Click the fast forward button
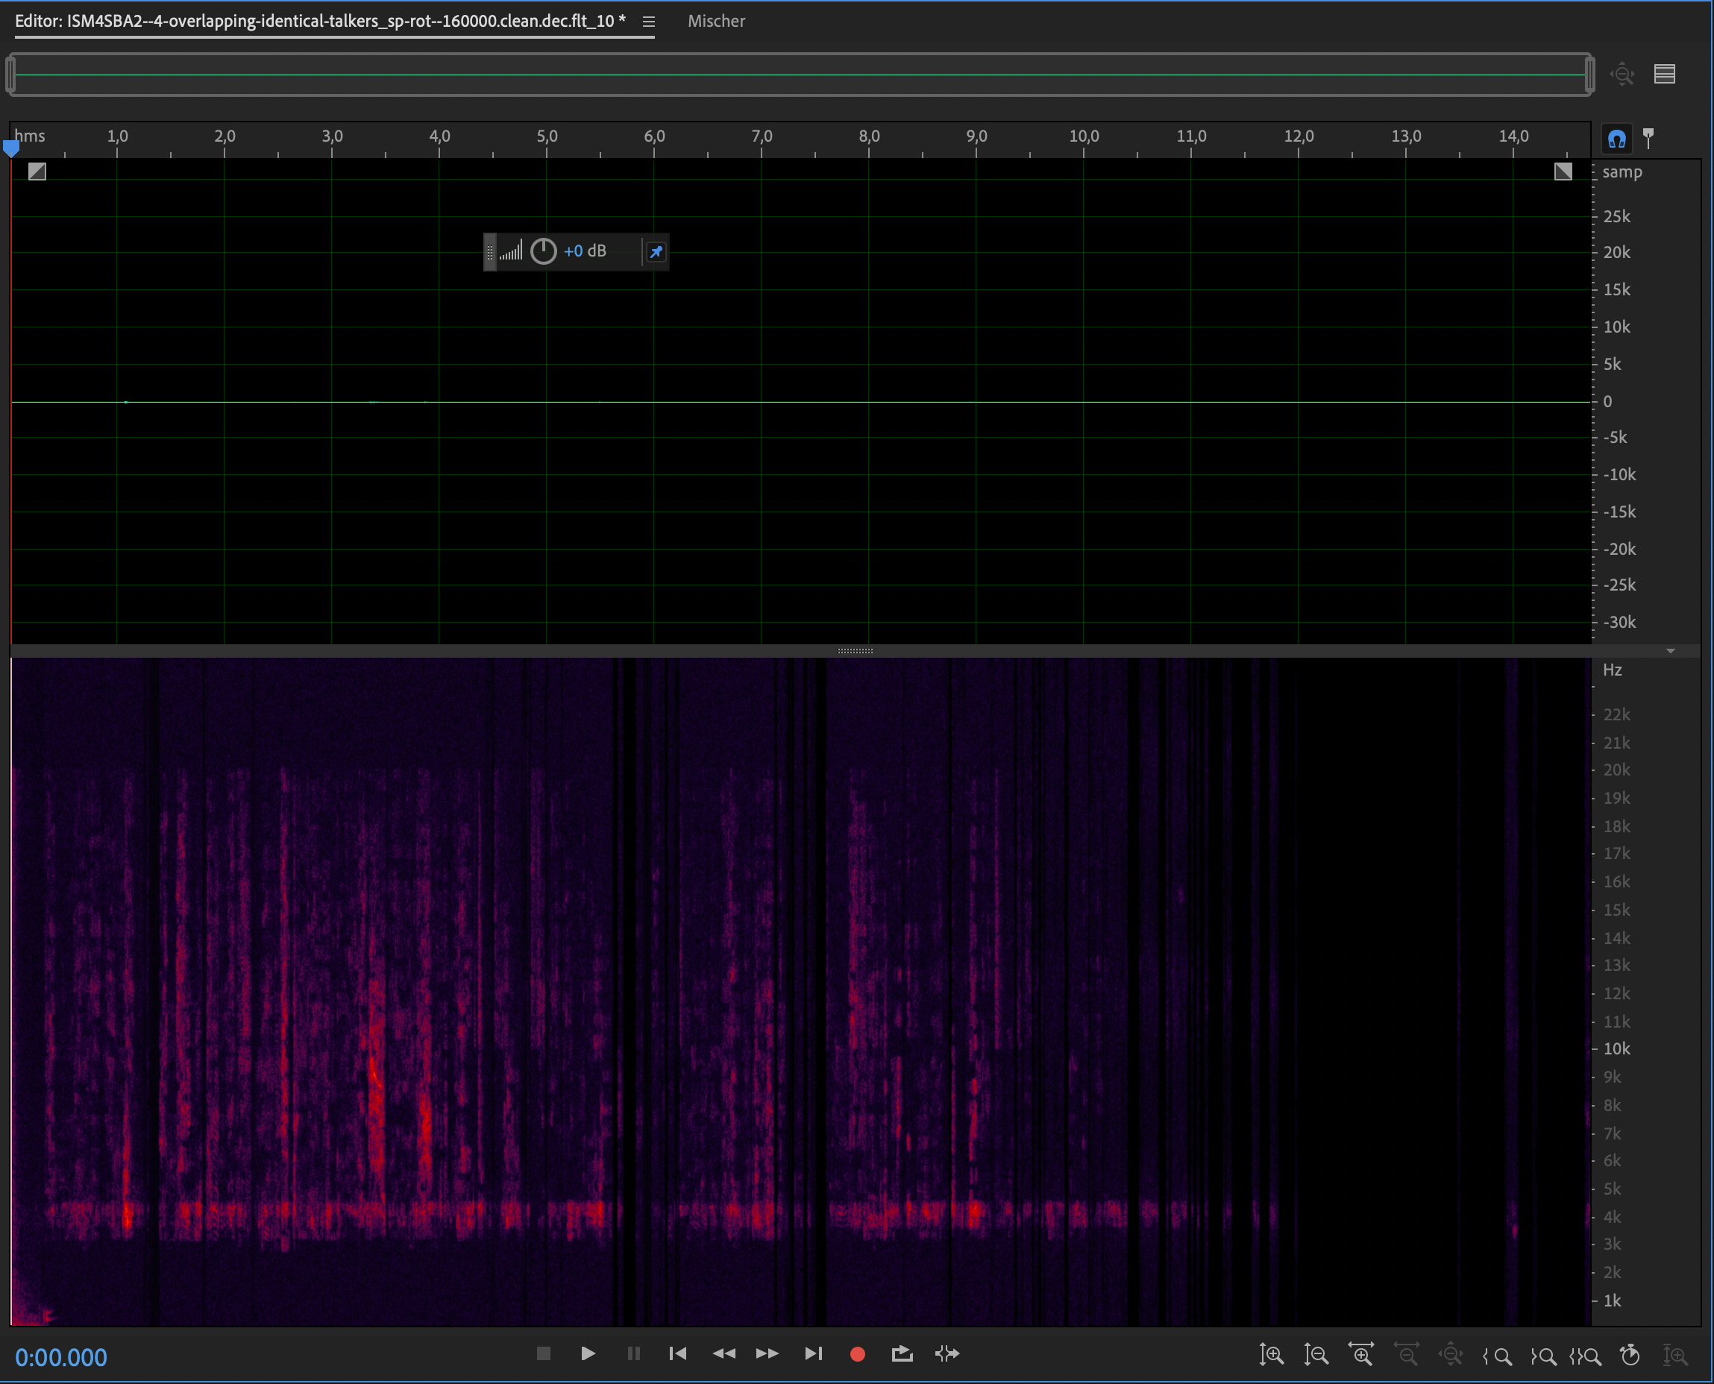This screenshot has width=1714, height=1384. (x=767, y=1353)
